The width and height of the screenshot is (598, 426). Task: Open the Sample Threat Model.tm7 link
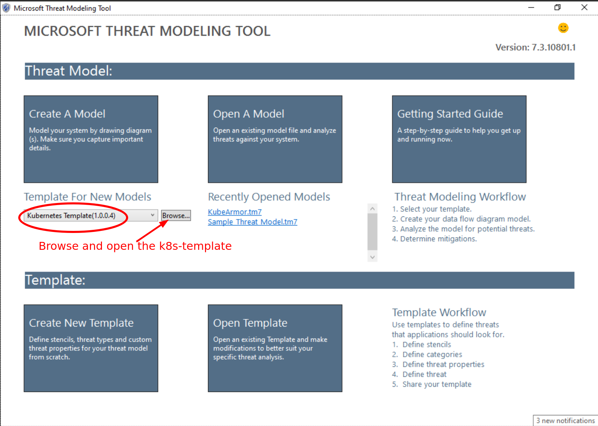pyautogui.click(x=252, y=222)
